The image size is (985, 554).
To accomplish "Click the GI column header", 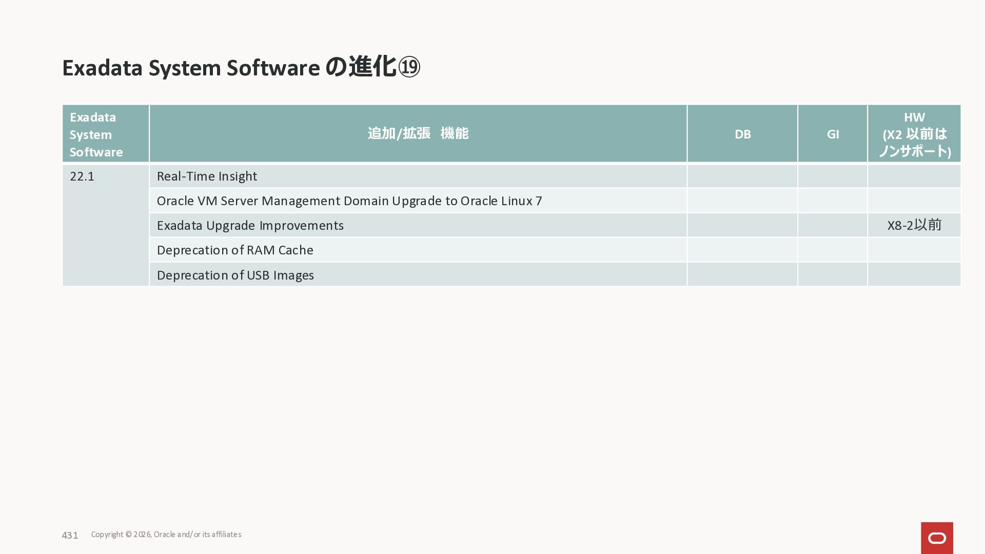I will click(x=832, y=134).
